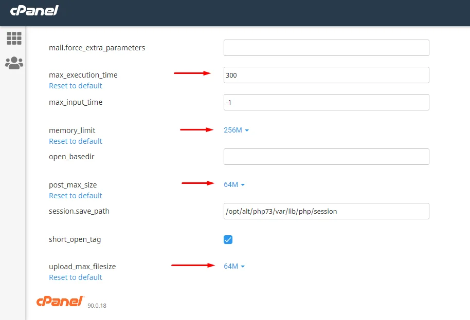Click the session.save_path input field
470x320 pixels.
(327, 211)
